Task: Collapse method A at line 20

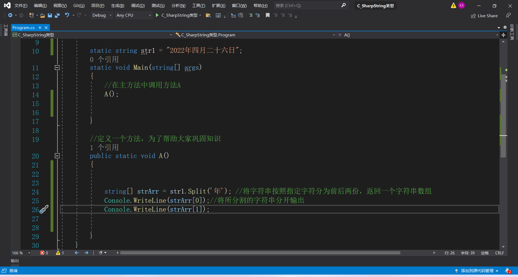Action: tap(57, 156)
